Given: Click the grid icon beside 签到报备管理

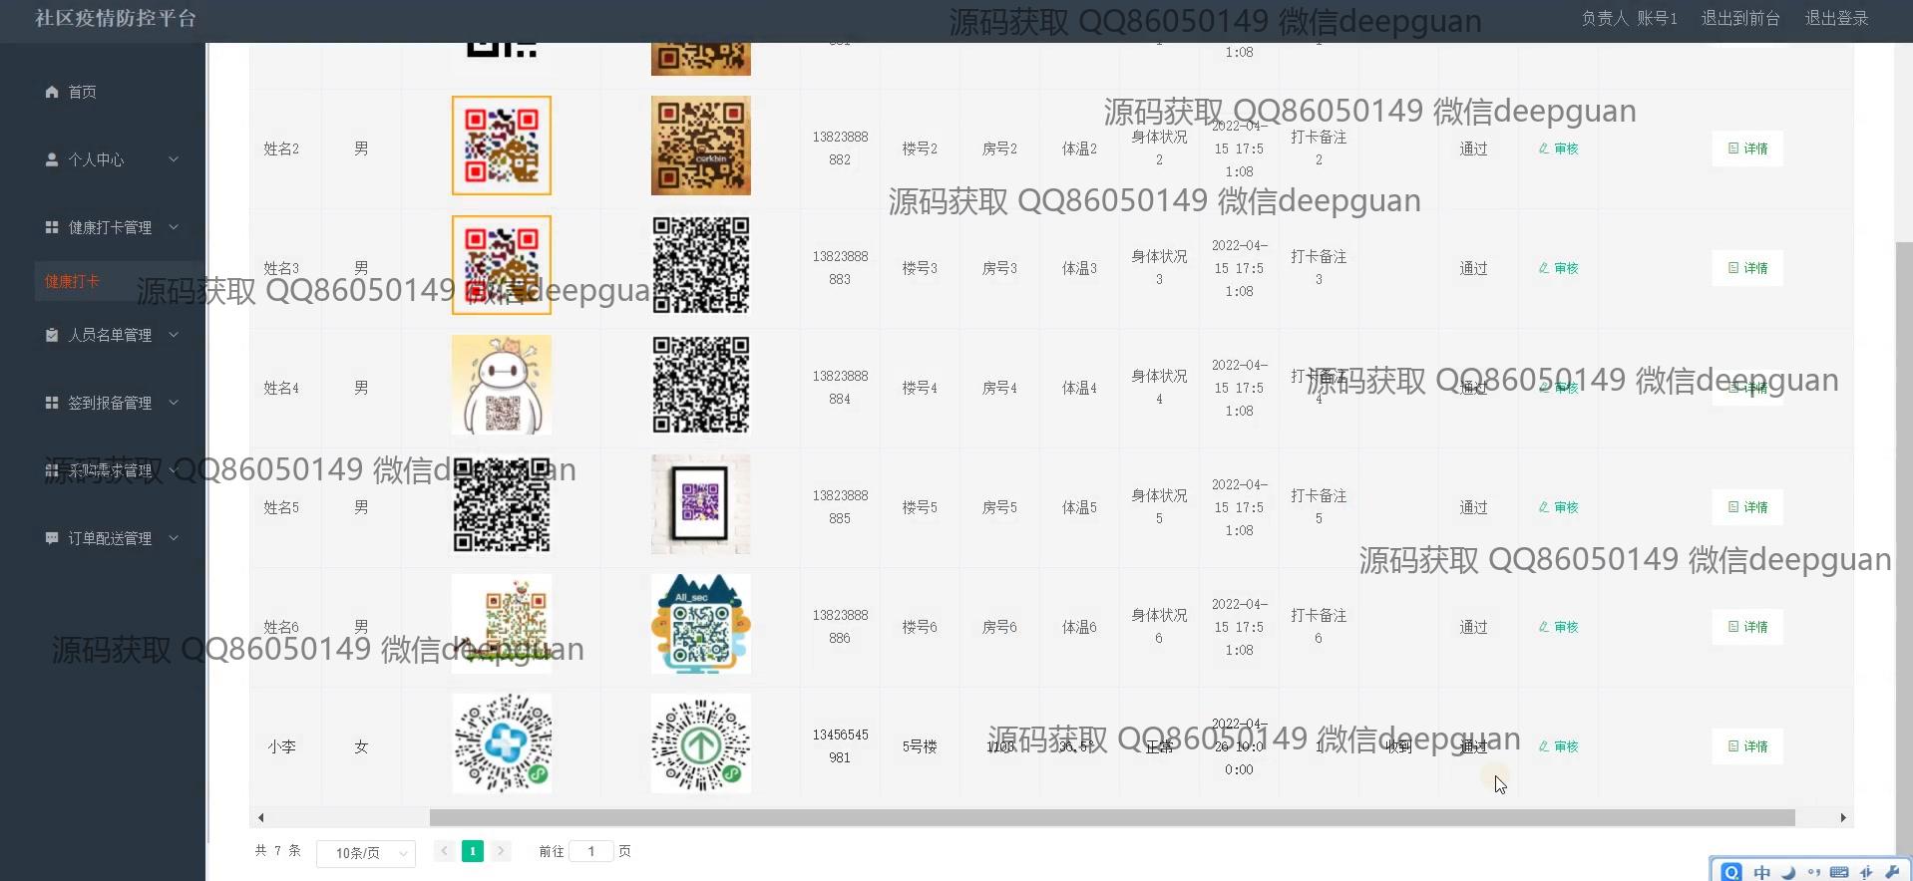Looking at the screenshot, I should 52,403.
